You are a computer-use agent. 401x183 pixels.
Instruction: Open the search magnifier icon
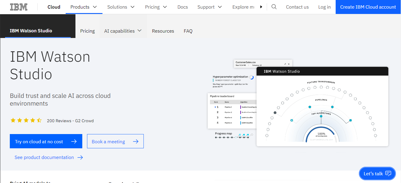click(274, 7)
